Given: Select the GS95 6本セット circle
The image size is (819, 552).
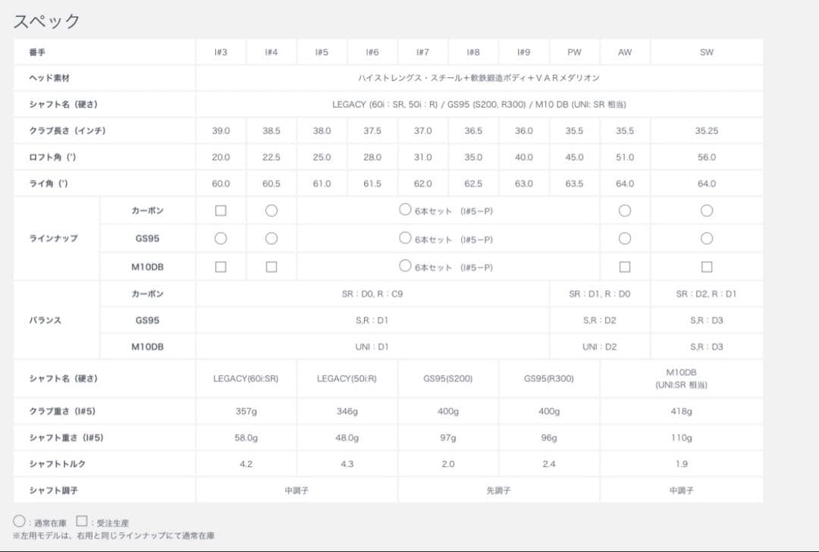Looking at the screenshot, I should (405, 238).
